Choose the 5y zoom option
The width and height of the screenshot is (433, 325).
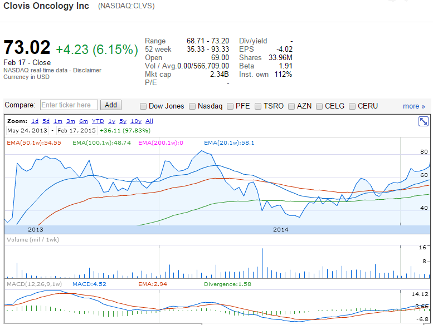pyautogui.click(x=123, y=121)
